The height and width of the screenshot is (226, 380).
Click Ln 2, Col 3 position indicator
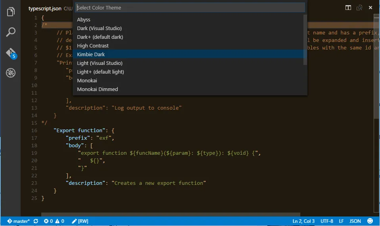pyautogui.click(x=303, y=221)
